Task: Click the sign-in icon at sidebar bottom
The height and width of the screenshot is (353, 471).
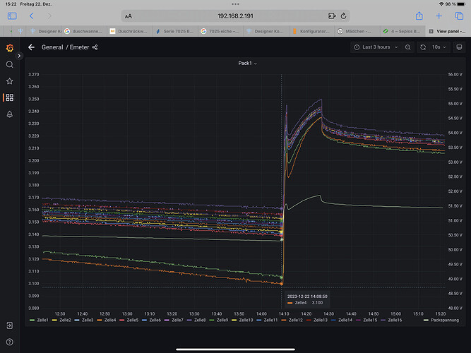Action: (9, 326)
